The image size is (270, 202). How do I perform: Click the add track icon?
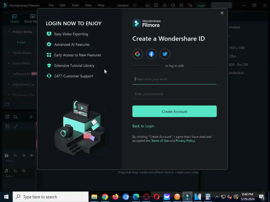point(7,126)
